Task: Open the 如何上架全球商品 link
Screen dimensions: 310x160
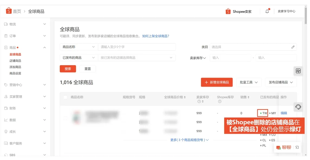Action: pos(155,36)
